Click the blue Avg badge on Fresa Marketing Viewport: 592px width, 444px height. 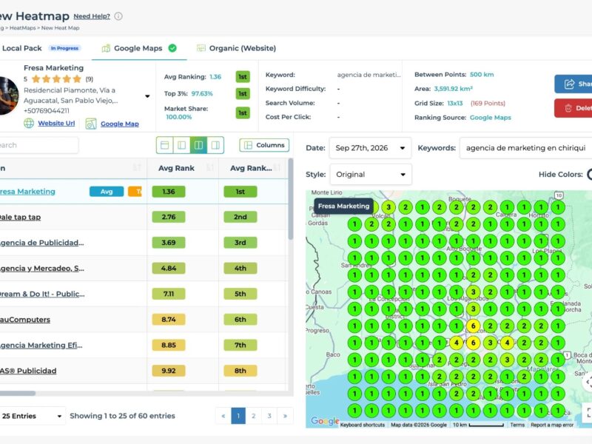(x=107, y=192)
